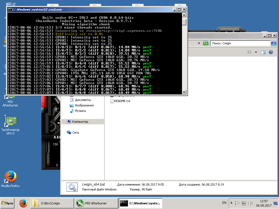Click the Компьютер icon in the navigation pane

69,122
